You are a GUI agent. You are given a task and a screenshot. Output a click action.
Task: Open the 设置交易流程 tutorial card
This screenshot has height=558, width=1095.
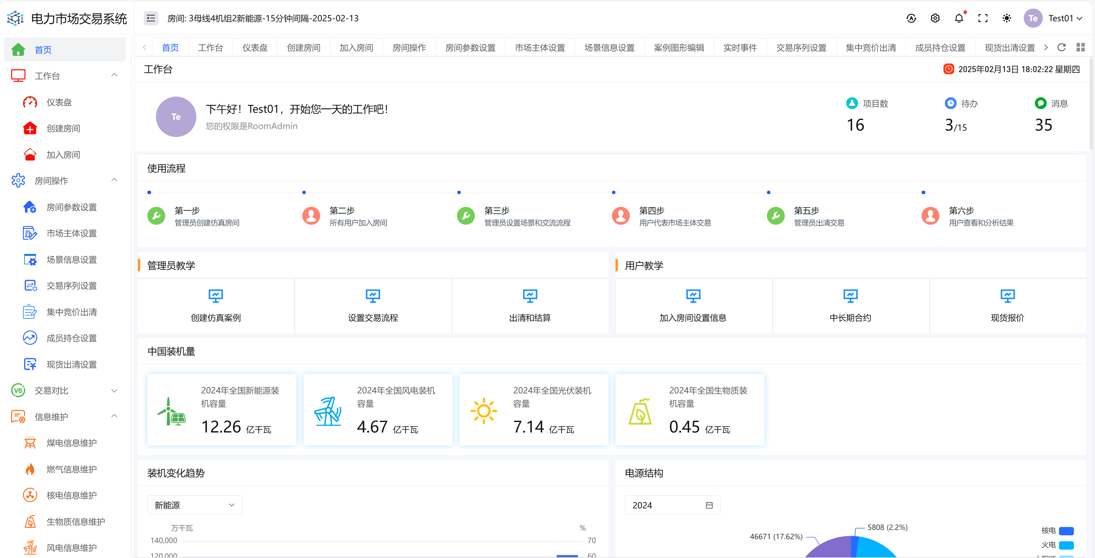[x=373, y=306]
